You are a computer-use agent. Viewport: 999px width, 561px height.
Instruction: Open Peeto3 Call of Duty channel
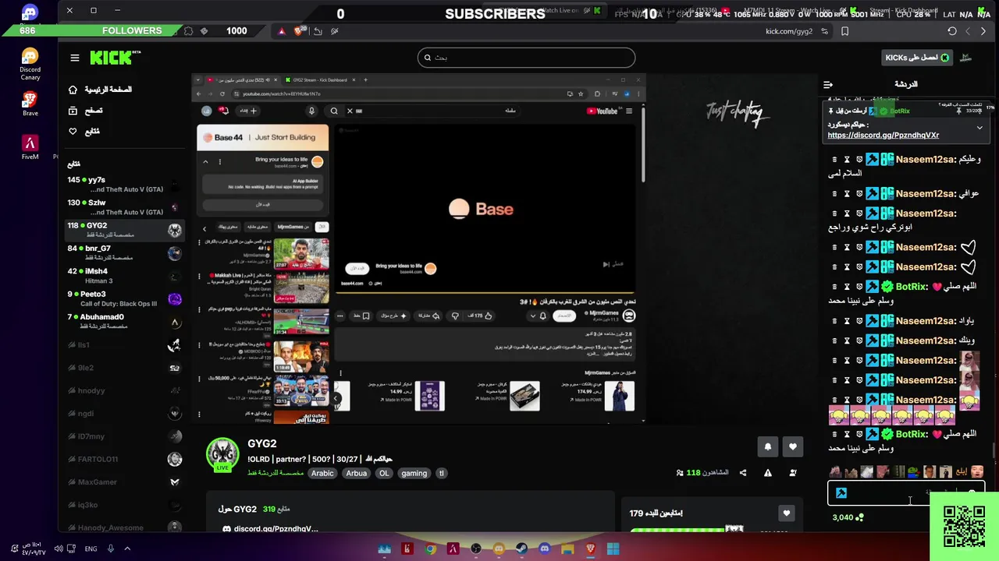pos(125,298)
